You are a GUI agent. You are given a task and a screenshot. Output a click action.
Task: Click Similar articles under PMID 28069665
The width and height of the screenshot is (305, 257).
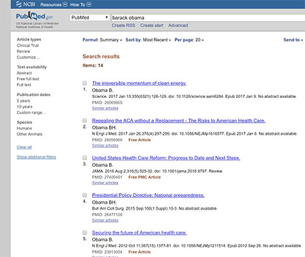coord(105,108)
